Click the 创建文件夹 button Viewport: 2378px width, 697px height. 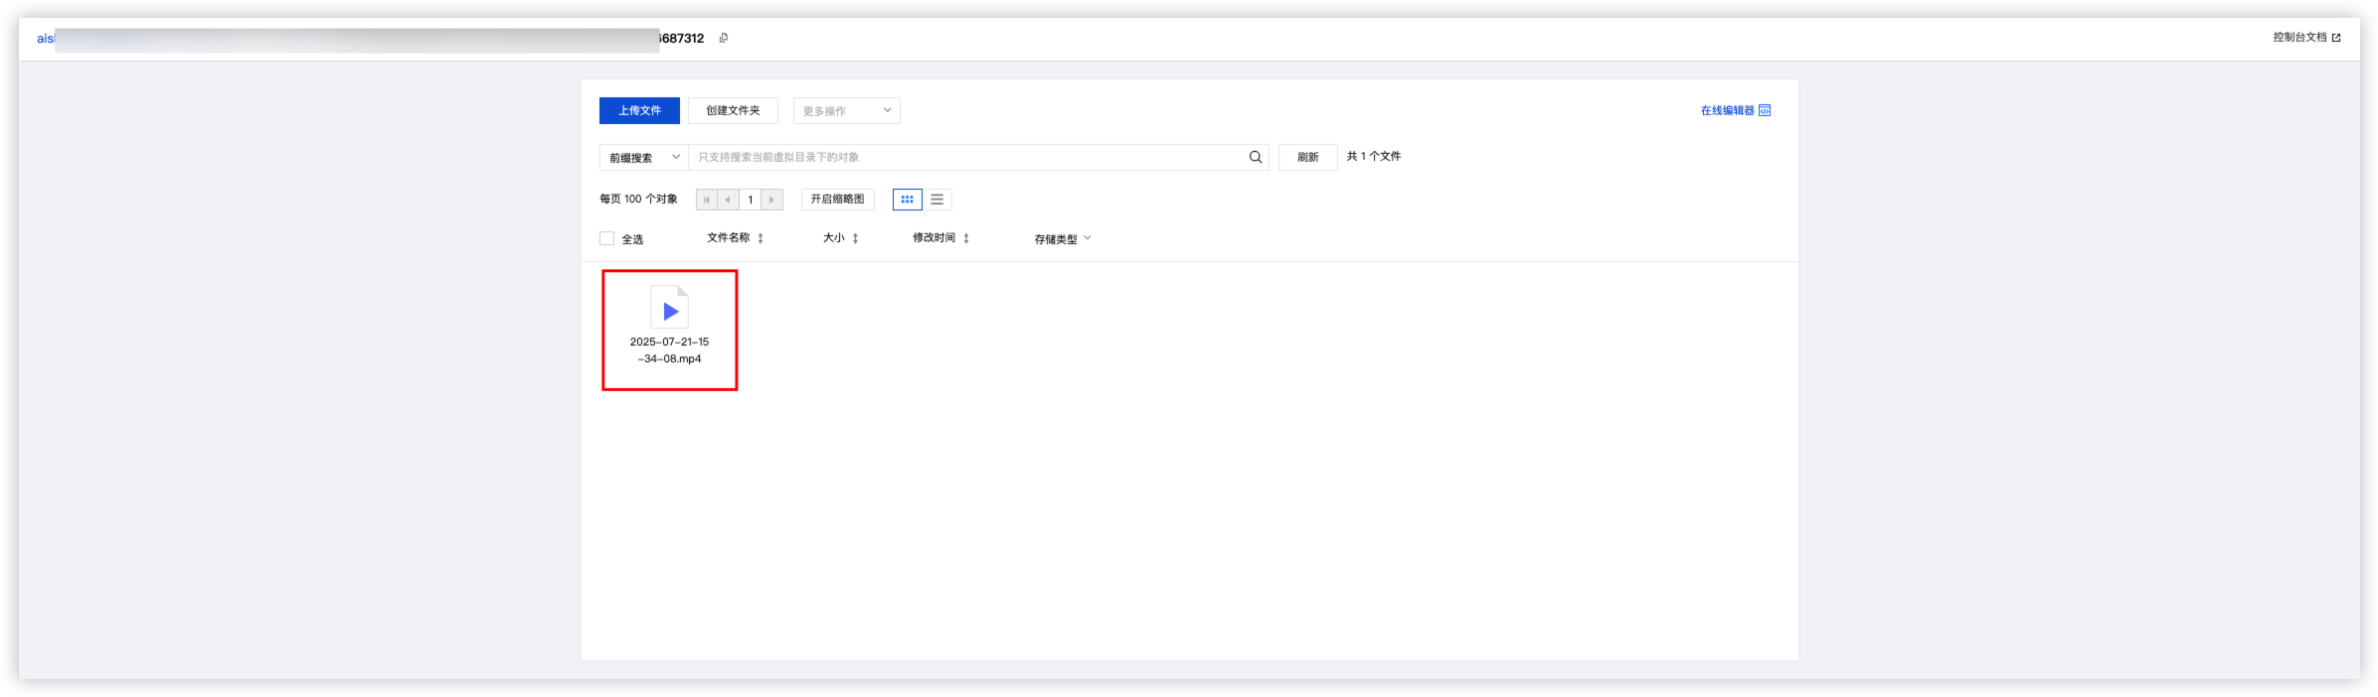pyautogui.click(x=733, y=110)
